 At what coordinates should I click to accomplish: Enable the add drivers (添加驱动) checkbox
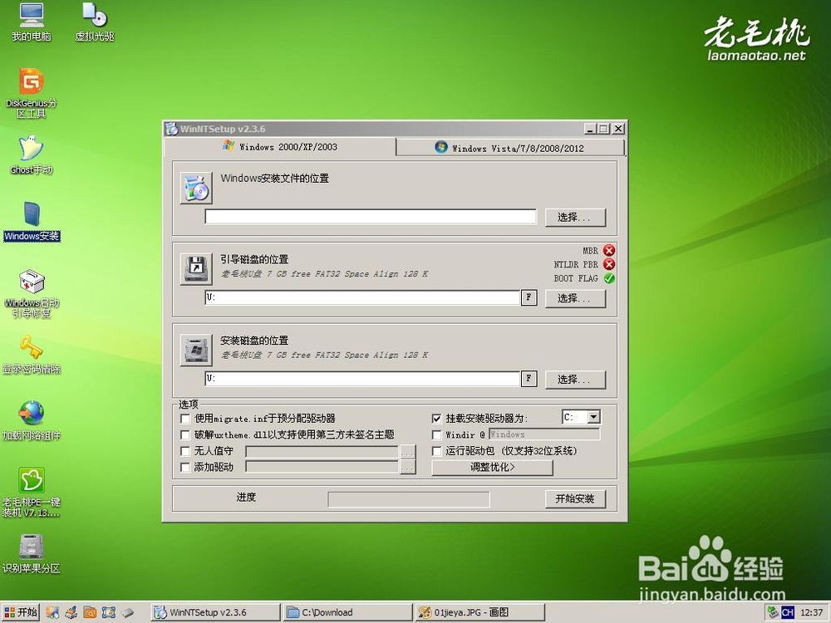[185, 467]
